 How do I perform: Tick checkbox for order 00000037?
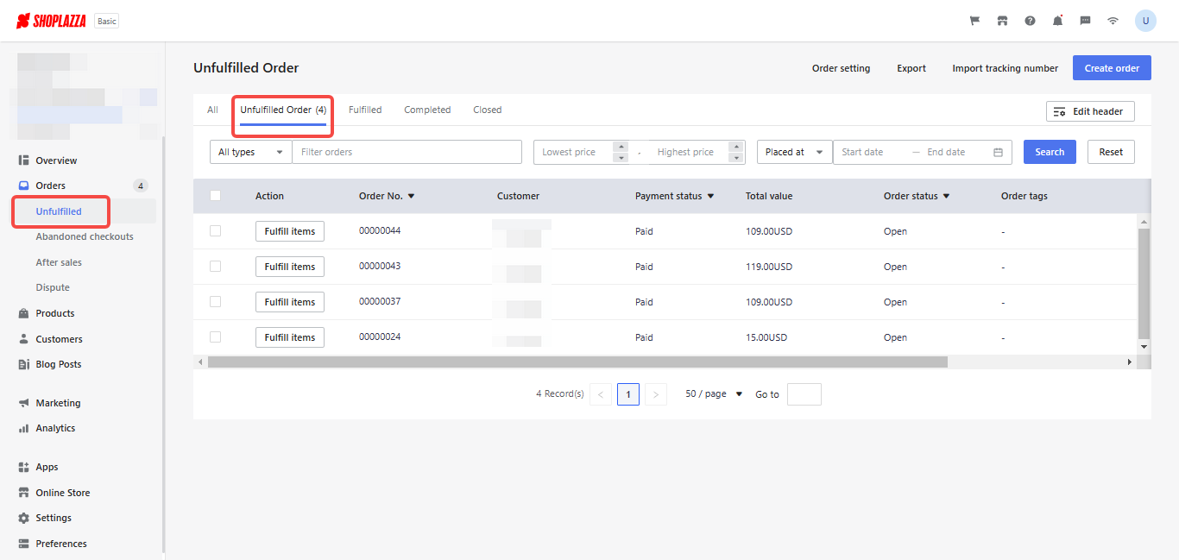215,302
